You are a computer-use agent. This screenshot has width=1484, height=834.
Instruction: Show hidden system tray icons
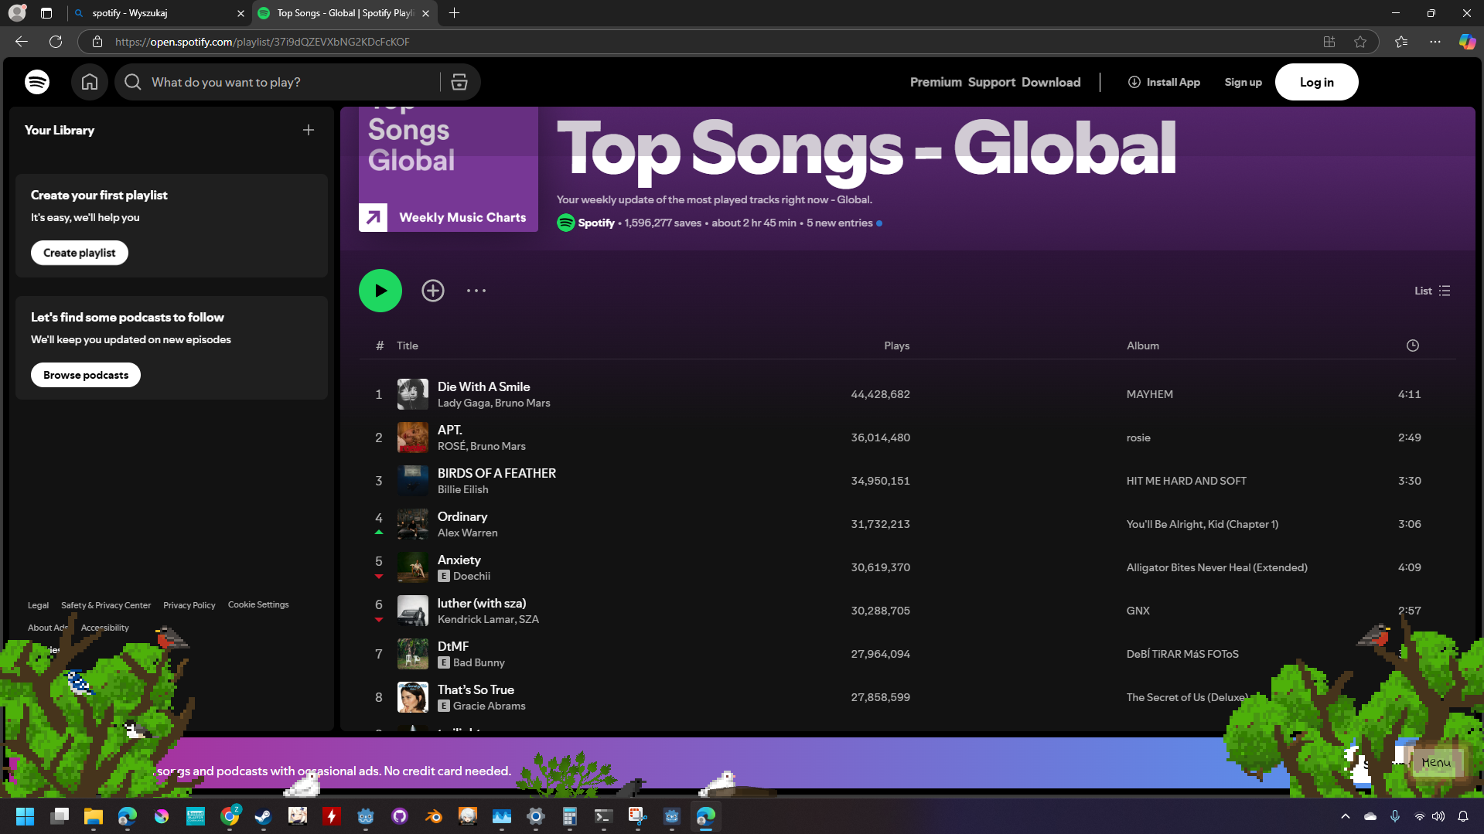1346,816
